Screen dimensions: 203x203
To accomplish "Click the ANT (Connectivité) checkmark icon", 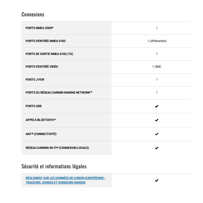I will (157, 134).
